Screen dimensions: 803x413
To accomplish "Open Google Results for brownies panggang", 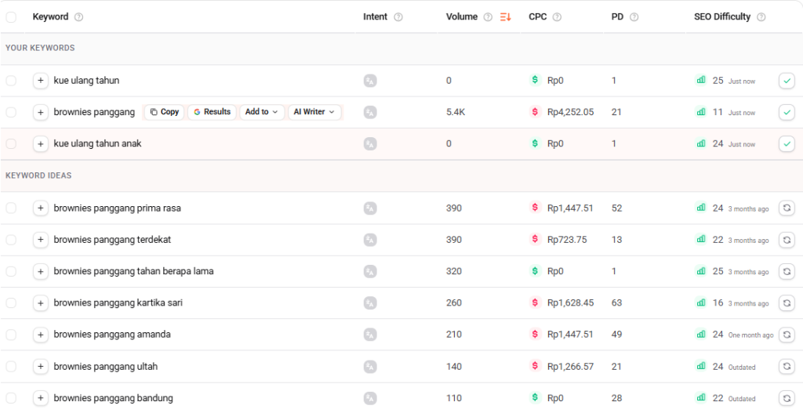I will (x=212, y=112).
